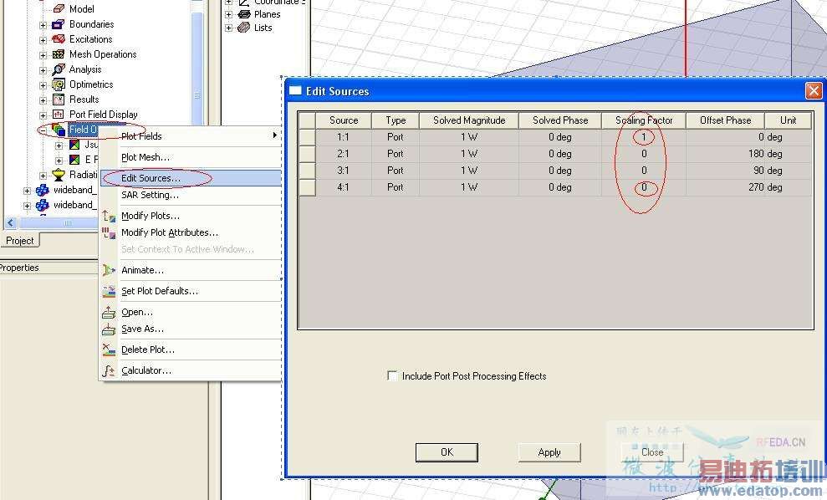
Task: Edit Scaling Factor cell for source 1:1
Action: [x=644, y=137]
